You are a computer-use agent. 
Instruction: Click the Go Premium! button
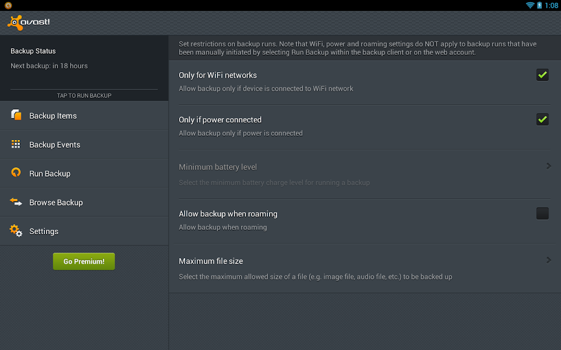click(84, 261)
